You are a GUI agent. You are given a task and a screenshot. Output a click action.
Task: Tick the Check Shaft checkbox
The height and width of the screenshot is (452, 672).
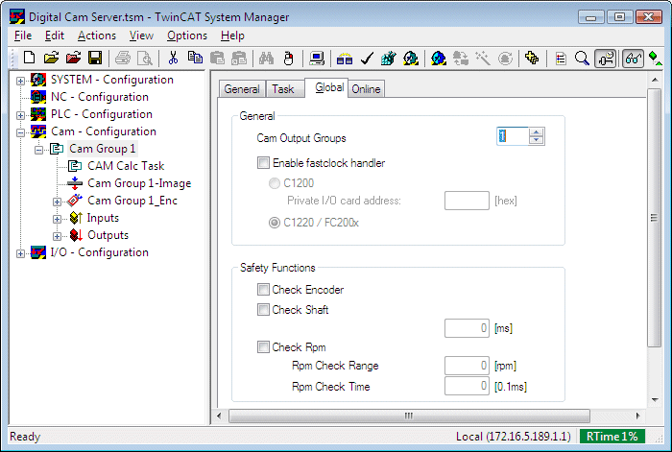point(263,309)
